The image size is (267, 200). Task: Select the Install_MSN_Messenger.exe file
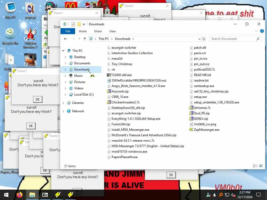pyautogui.click(x=128, y=130)
